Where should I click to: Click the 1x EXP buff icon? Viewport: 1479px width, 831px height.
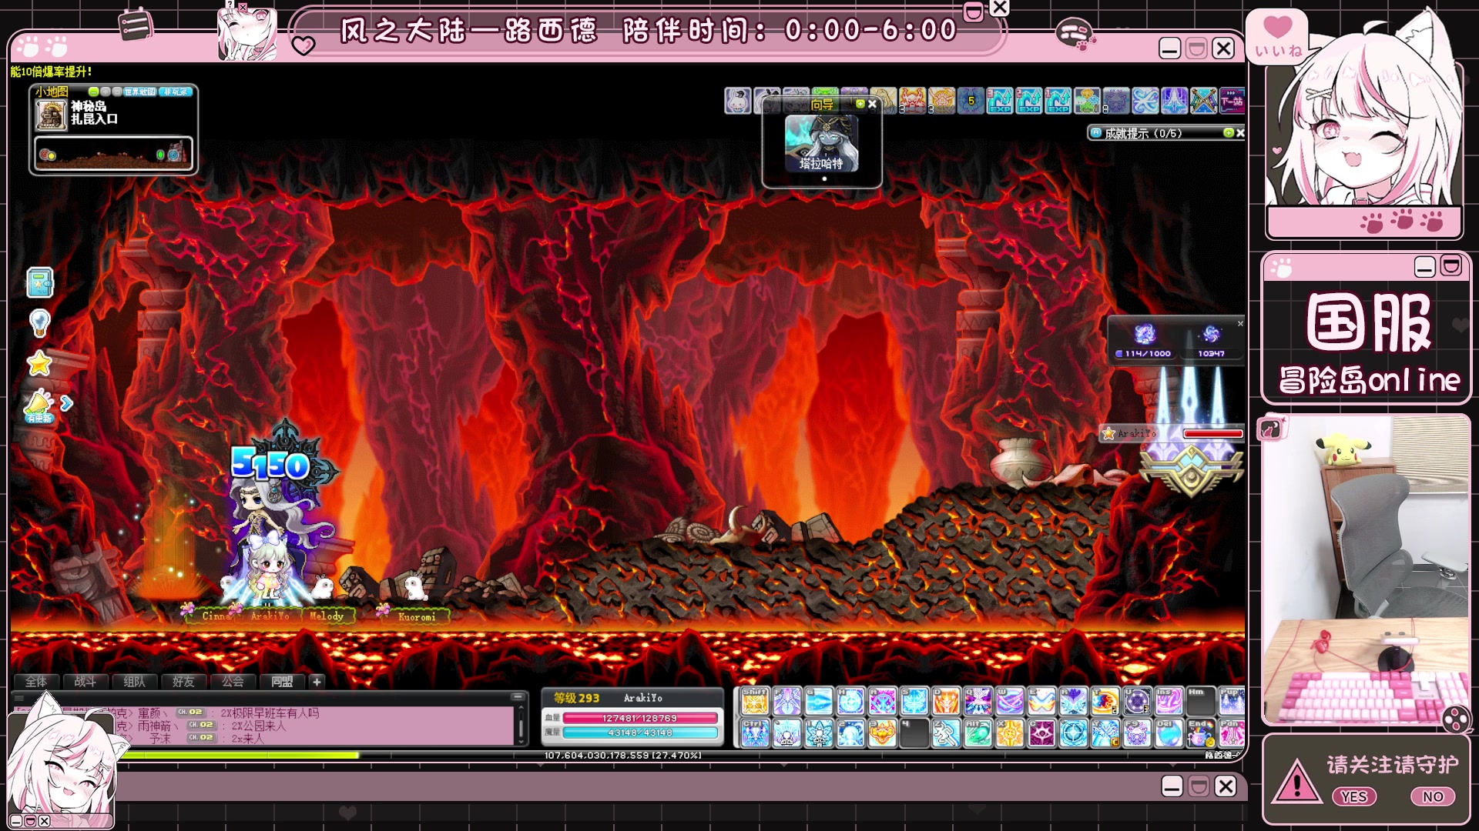click(x=1058, y=100)
